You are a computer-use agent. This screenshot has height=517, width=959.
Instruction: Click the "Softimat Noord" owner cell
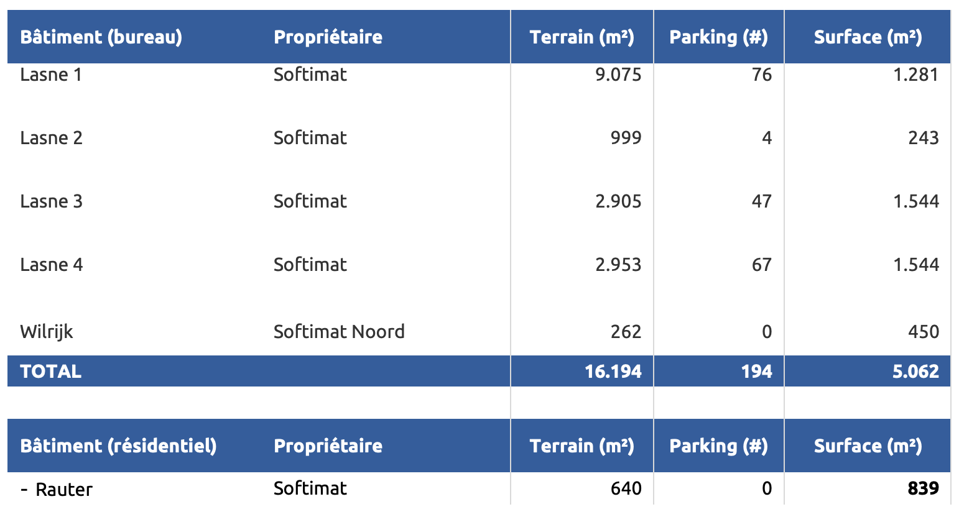[x=339, y=332]
